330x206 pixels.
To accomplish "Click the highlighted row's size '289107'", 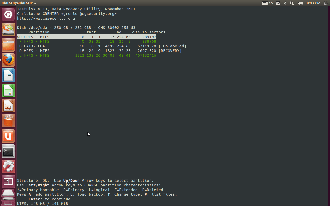I will point(149,37).
